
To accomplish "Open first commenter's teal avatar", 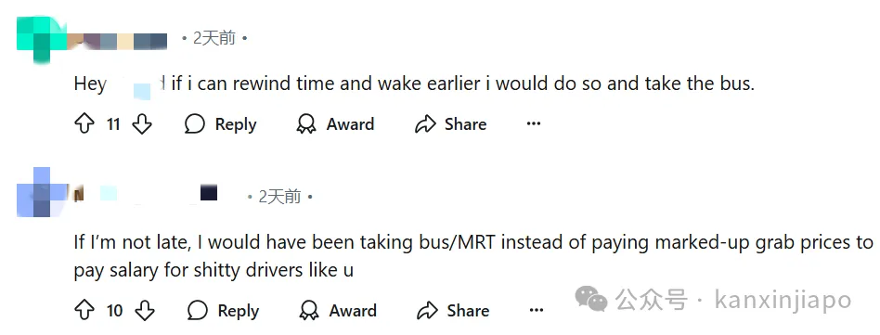I will coord(42,39).
